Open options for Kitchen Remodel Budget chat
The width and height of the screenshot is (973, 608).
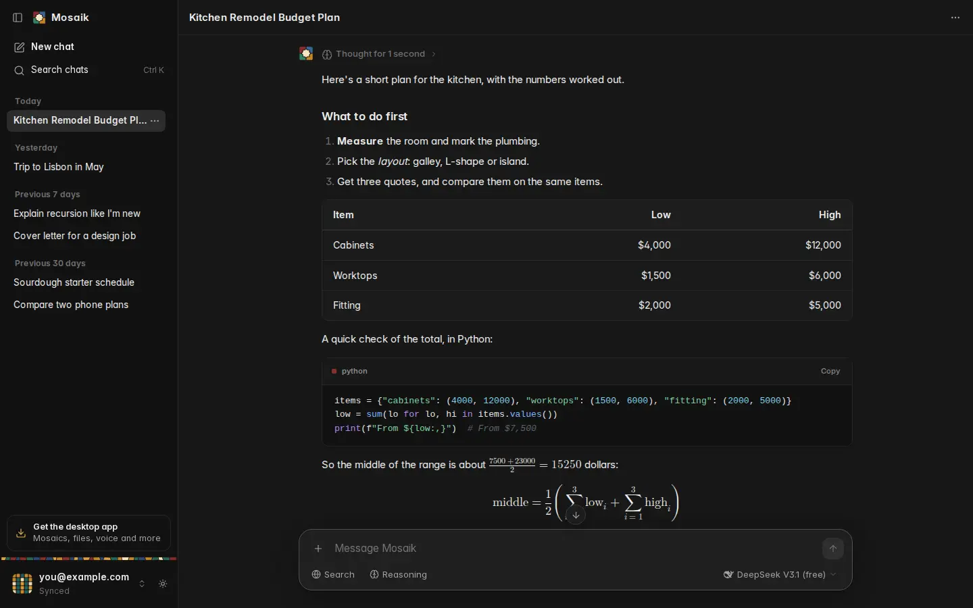[155, 121]
